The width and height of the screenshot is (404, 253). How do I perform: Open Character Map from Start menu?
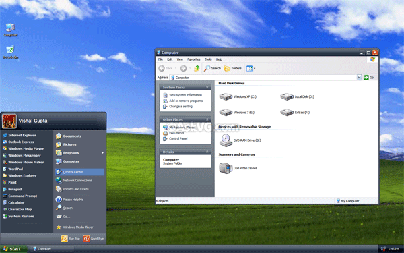(x=18, y=209)
